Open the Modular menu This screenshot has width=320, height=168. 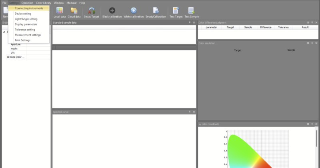[x=72, y=3]
